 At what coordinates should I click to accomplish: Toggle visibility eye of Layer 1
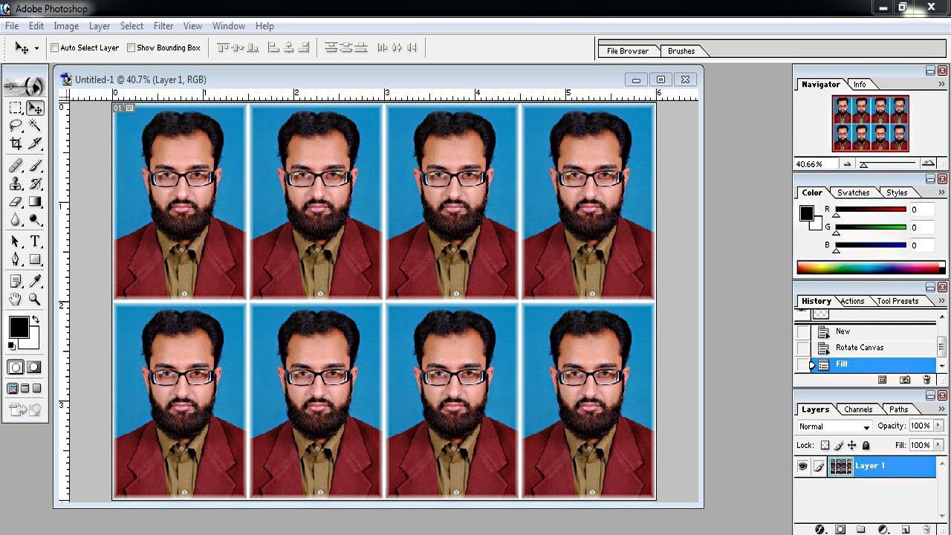pos(802,466)
